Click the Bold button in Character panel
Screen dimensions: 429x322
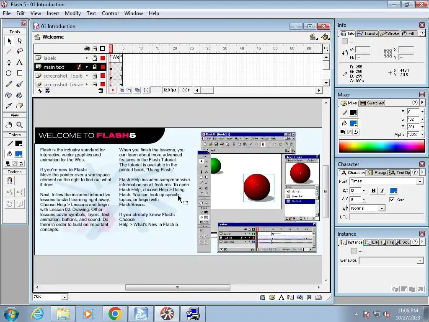[x=373, y=191]
